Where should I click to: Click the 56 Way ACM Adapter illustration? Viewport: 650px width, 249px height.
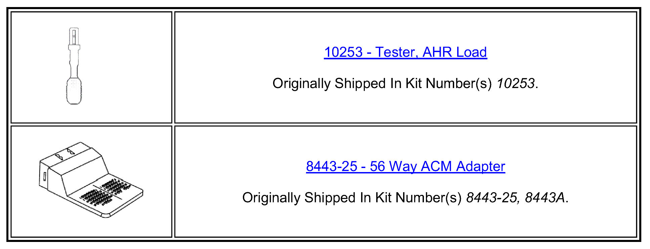(91, 180)
